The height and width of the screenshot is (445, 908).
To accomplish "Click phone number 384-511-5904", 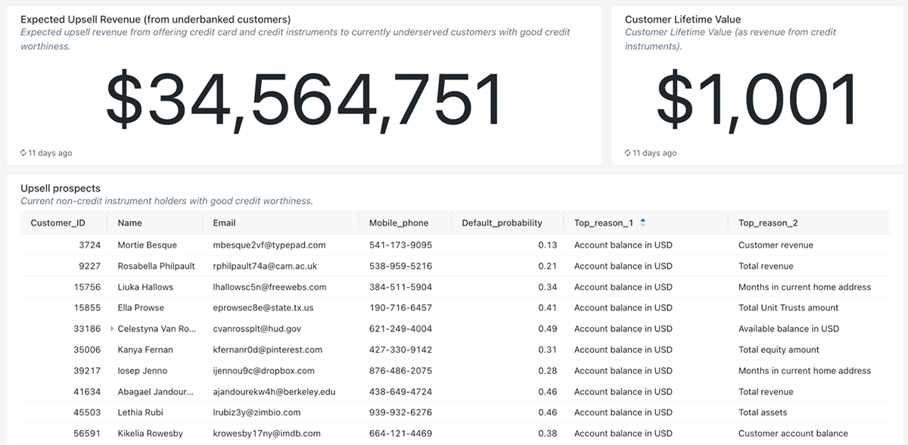I will [x=400, y=288].
